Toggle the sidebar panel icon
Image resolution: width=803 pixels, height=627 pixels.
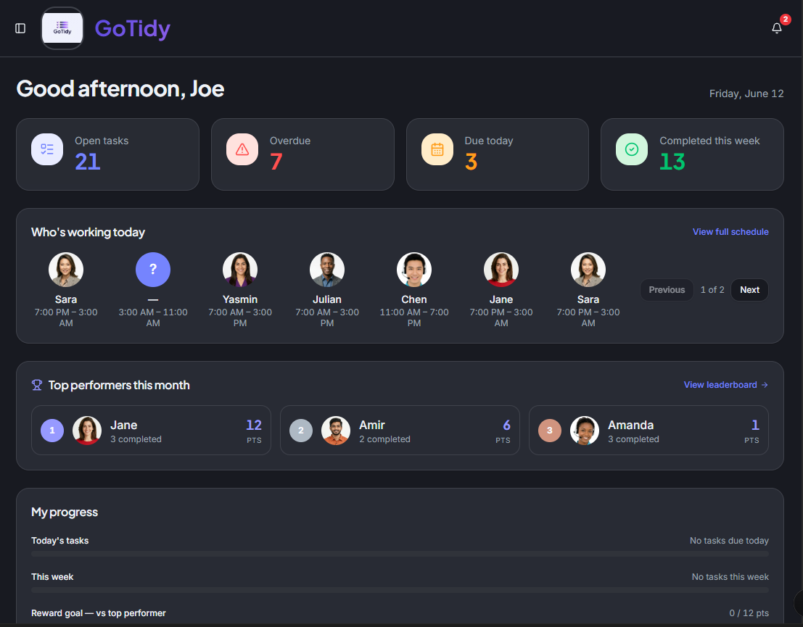coord(20,28)
